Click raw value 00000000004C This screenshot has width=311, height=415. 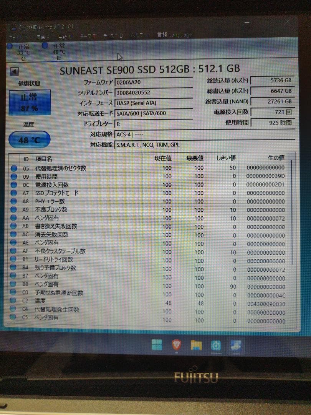click(266, 295)
